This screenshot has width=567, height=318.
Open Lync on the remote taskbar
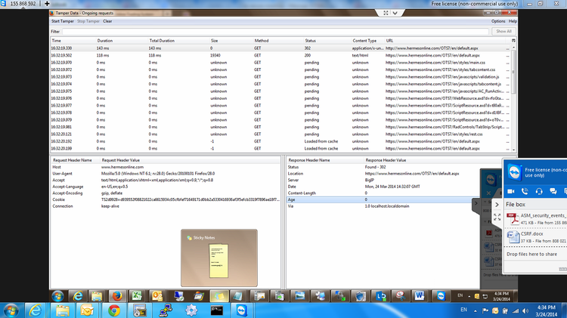(x=381, y=296)
